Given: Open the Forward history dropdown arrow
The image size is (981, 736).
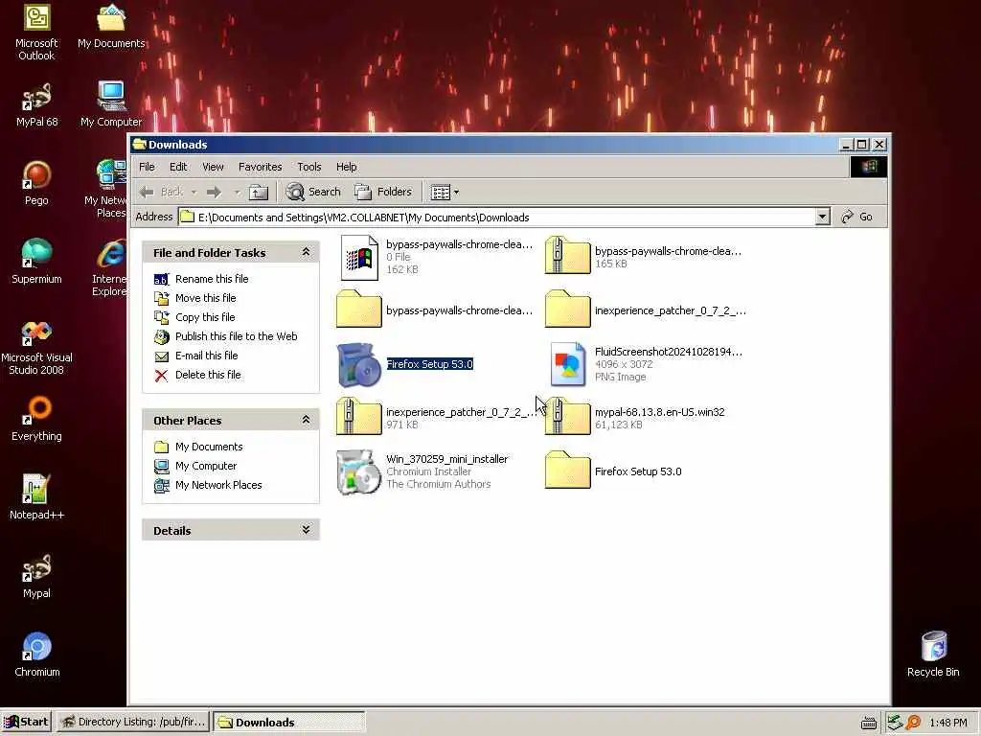Looking at the screenshot, I should pyautogui.click(x=238, y=192).
